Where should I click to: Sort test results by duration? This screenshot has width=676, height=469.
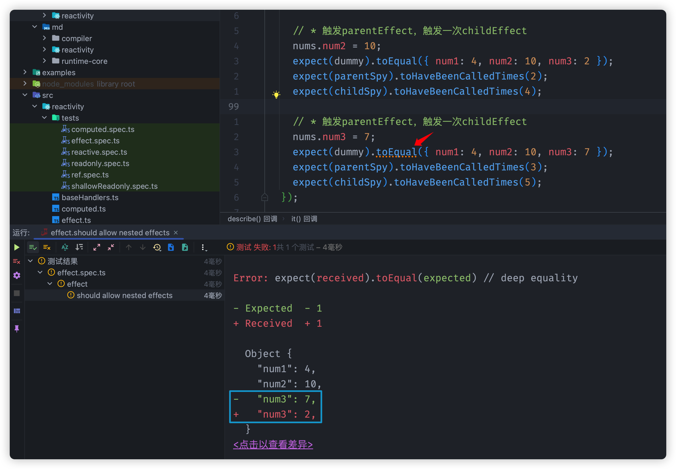point(79,247)
